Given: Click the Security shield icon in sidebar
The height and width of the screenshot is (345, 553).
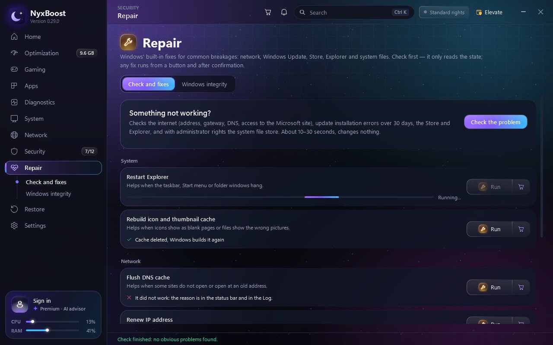Looking at the screenshot, I should point(14,151).
